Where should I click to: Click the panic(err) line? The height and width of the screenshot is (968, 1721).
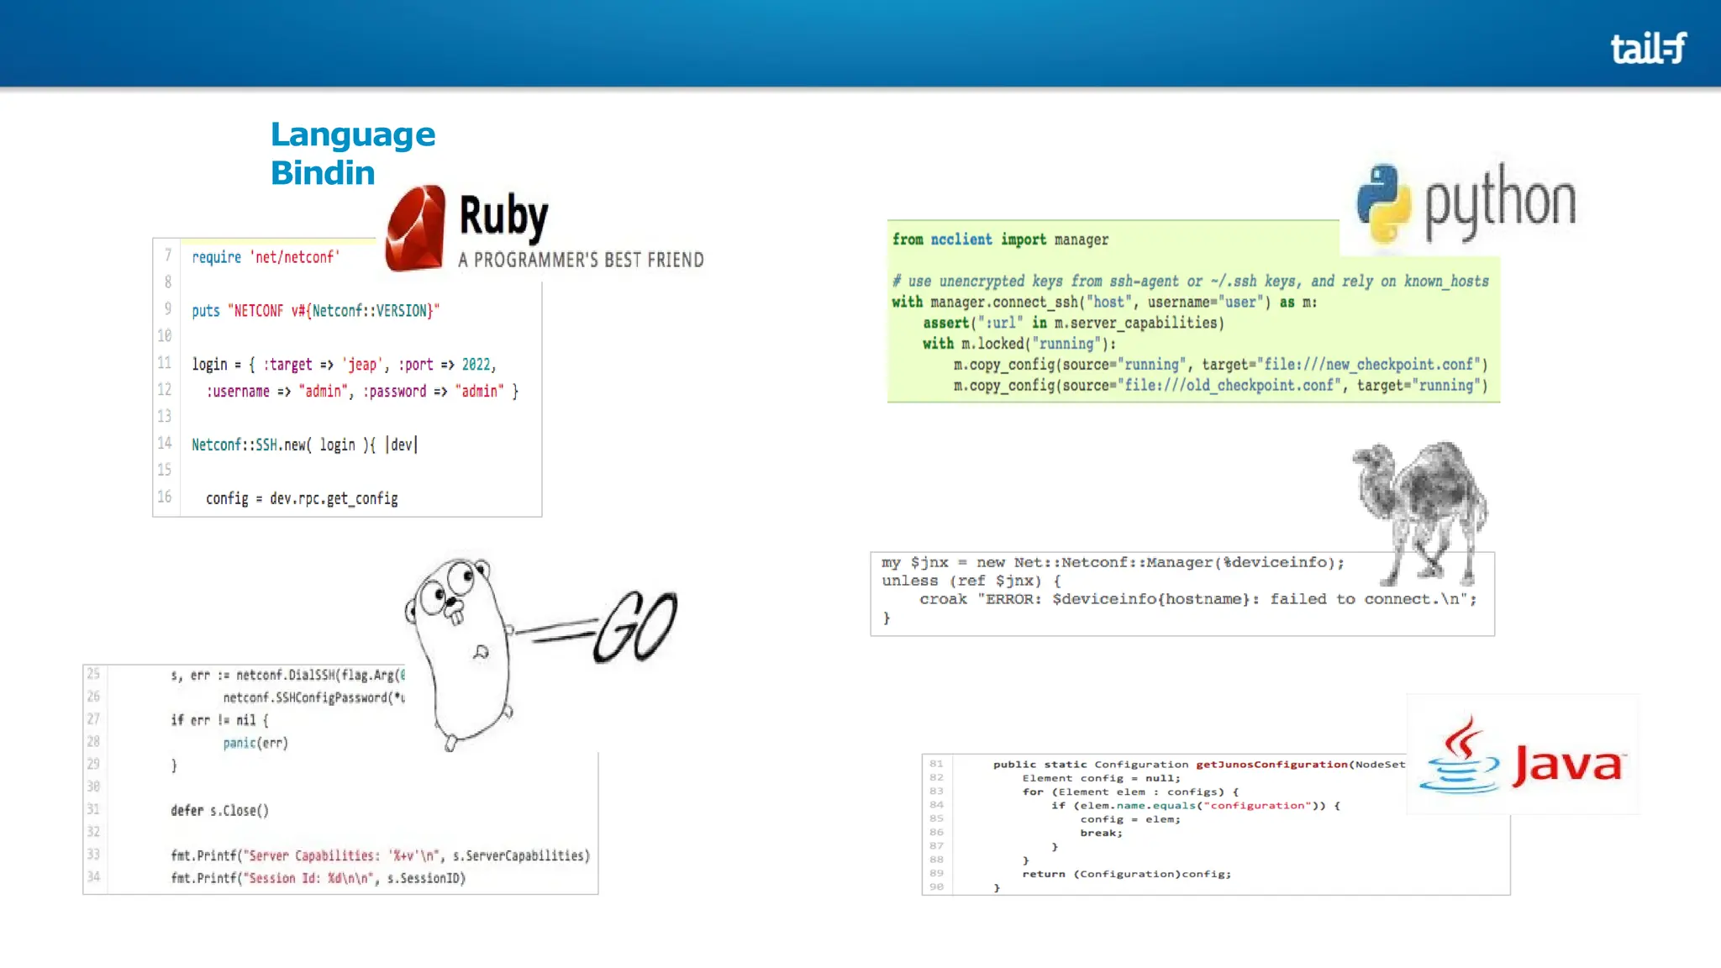(255, 743)
